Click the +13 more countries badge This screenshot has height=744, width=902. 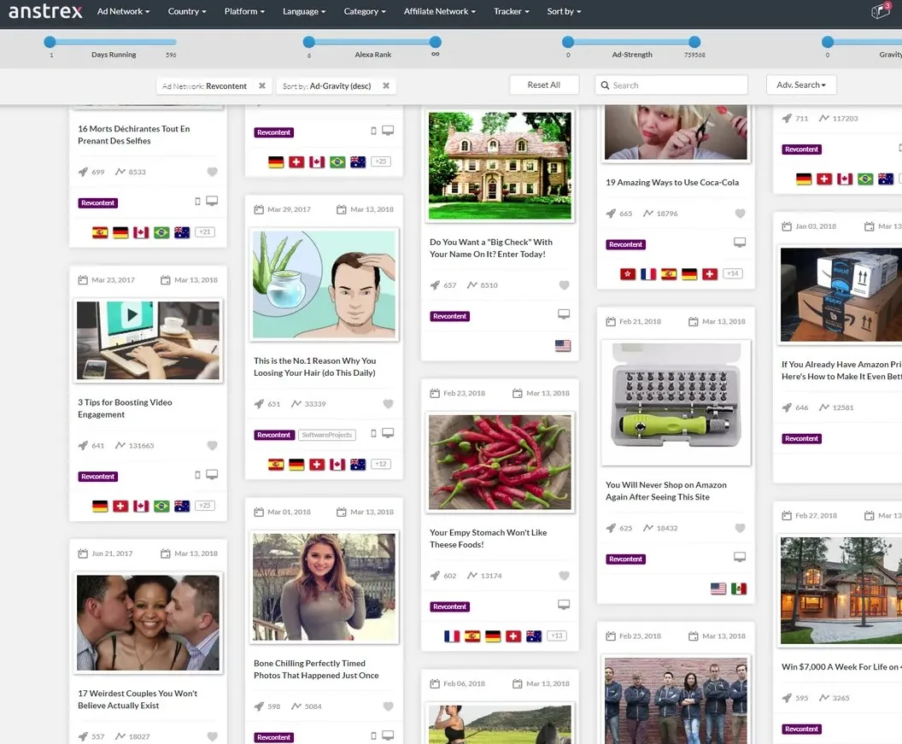[557, 636]
